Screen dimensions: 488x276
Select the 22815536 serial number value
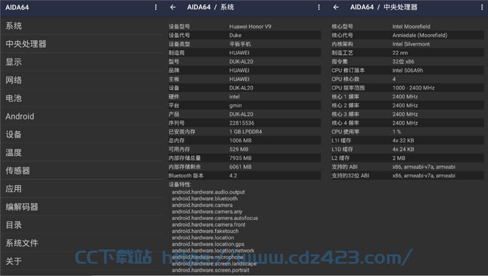point(242,123)
